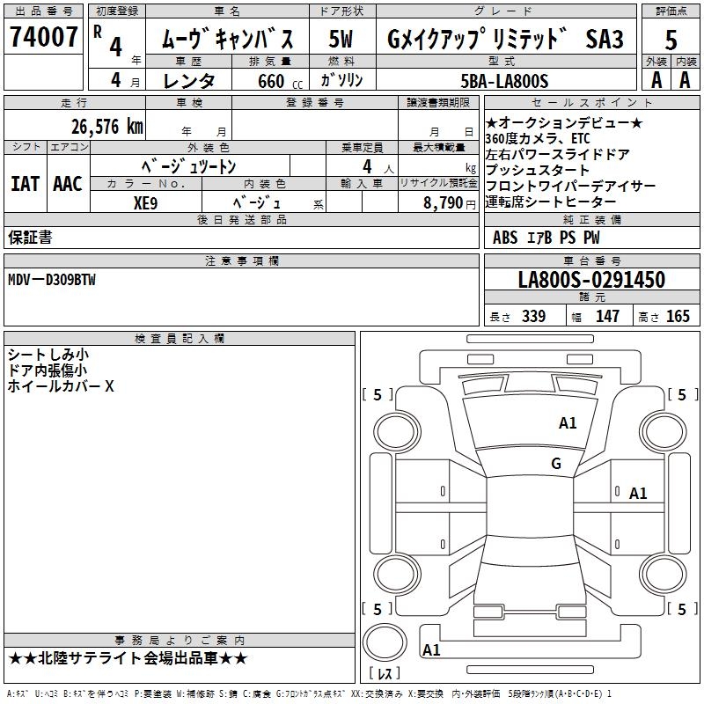704x704 pixels.
Task: Click model code 5BA-LA800S
Action: click(504, 81)
